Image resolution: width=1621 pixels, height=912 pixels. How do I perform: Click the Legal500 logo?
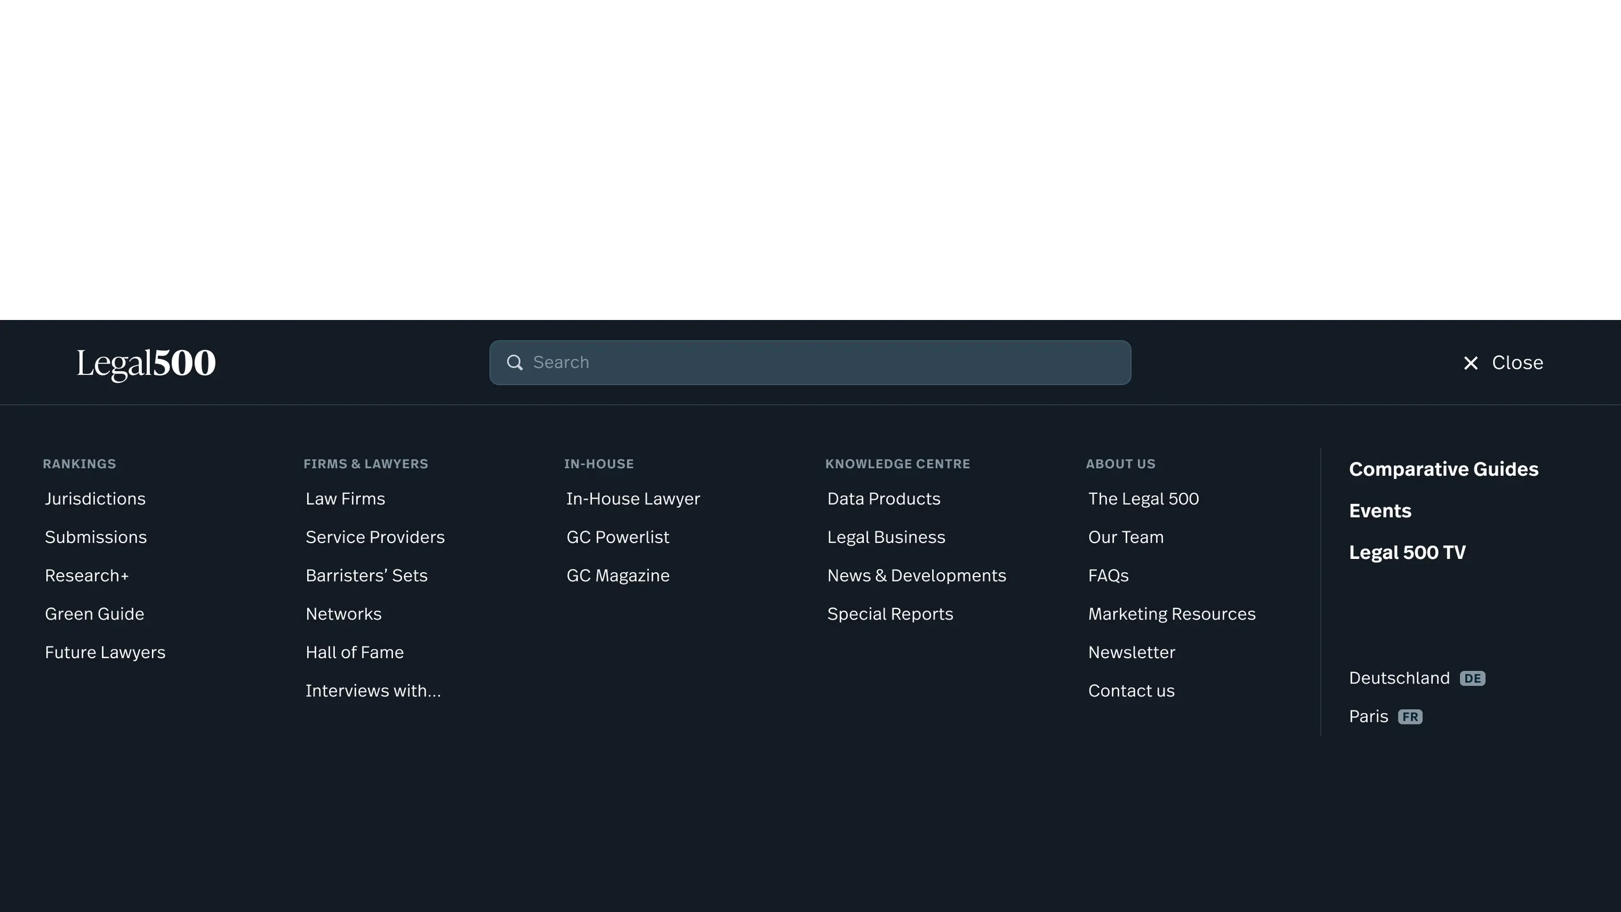(x=146, y=363)
